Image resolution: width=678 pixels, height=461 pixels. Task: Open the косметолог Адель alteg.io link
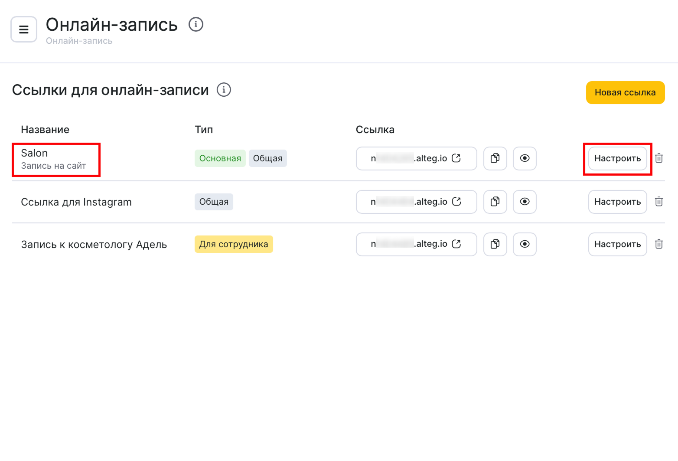[456, 244]
